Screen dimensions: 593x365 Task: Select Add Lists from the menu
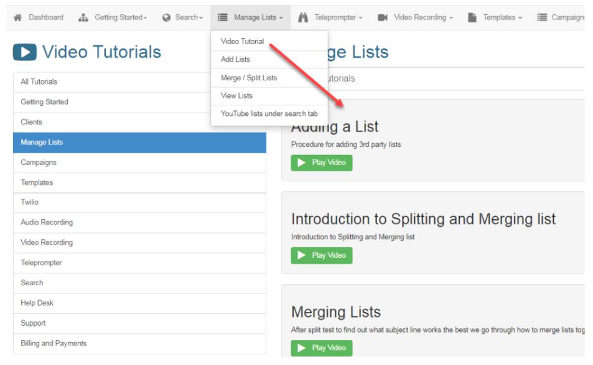point(235,59)
